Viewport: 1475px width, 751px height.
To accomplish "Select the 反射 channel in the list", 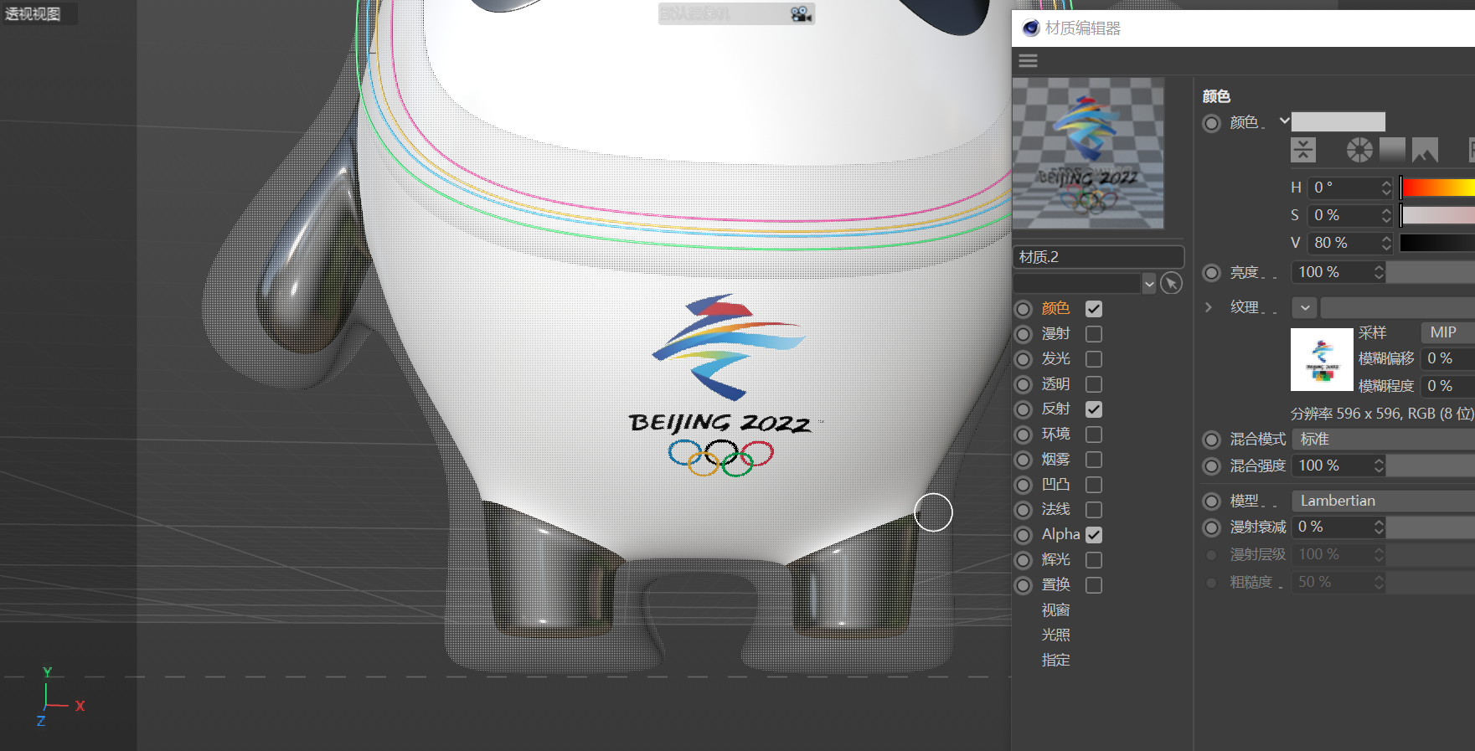I will tap(1055, 409).
